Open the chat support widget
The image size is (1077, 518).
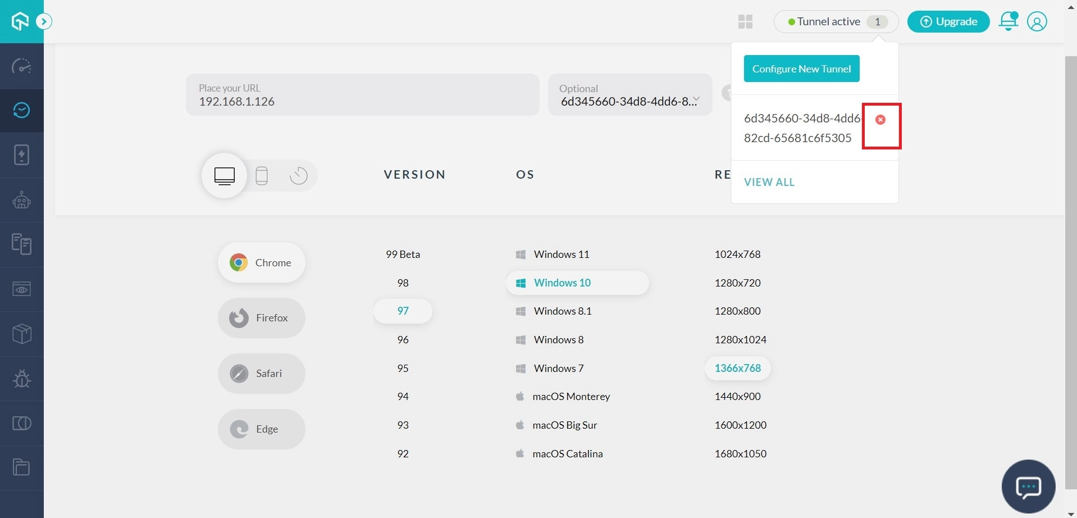1028,487
